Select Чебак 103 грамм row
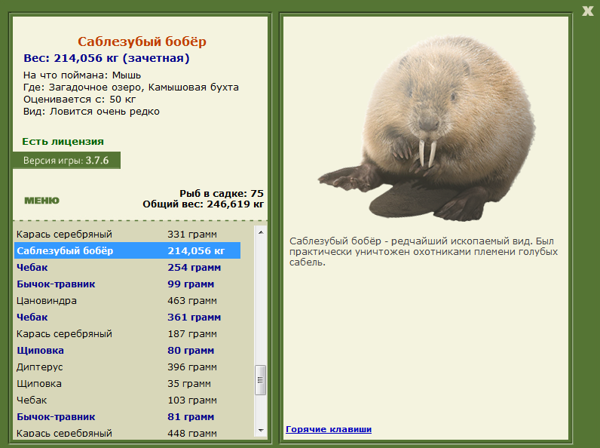The height and width of the screenshot is (448, 600). (127, 400)
